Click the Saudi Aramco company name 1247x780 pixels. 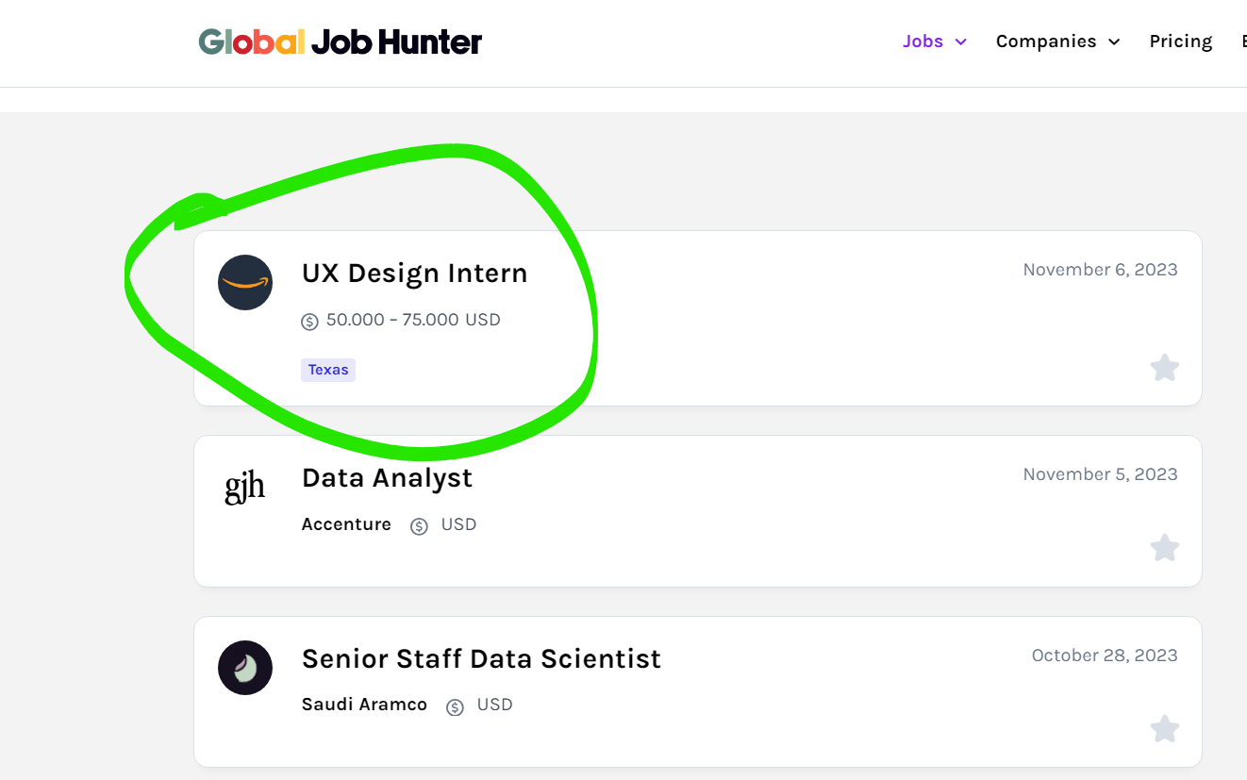(364, 705)
